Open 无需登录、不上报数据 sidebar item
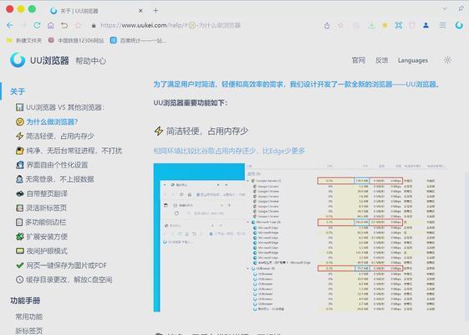 click(x=54, y=179)
